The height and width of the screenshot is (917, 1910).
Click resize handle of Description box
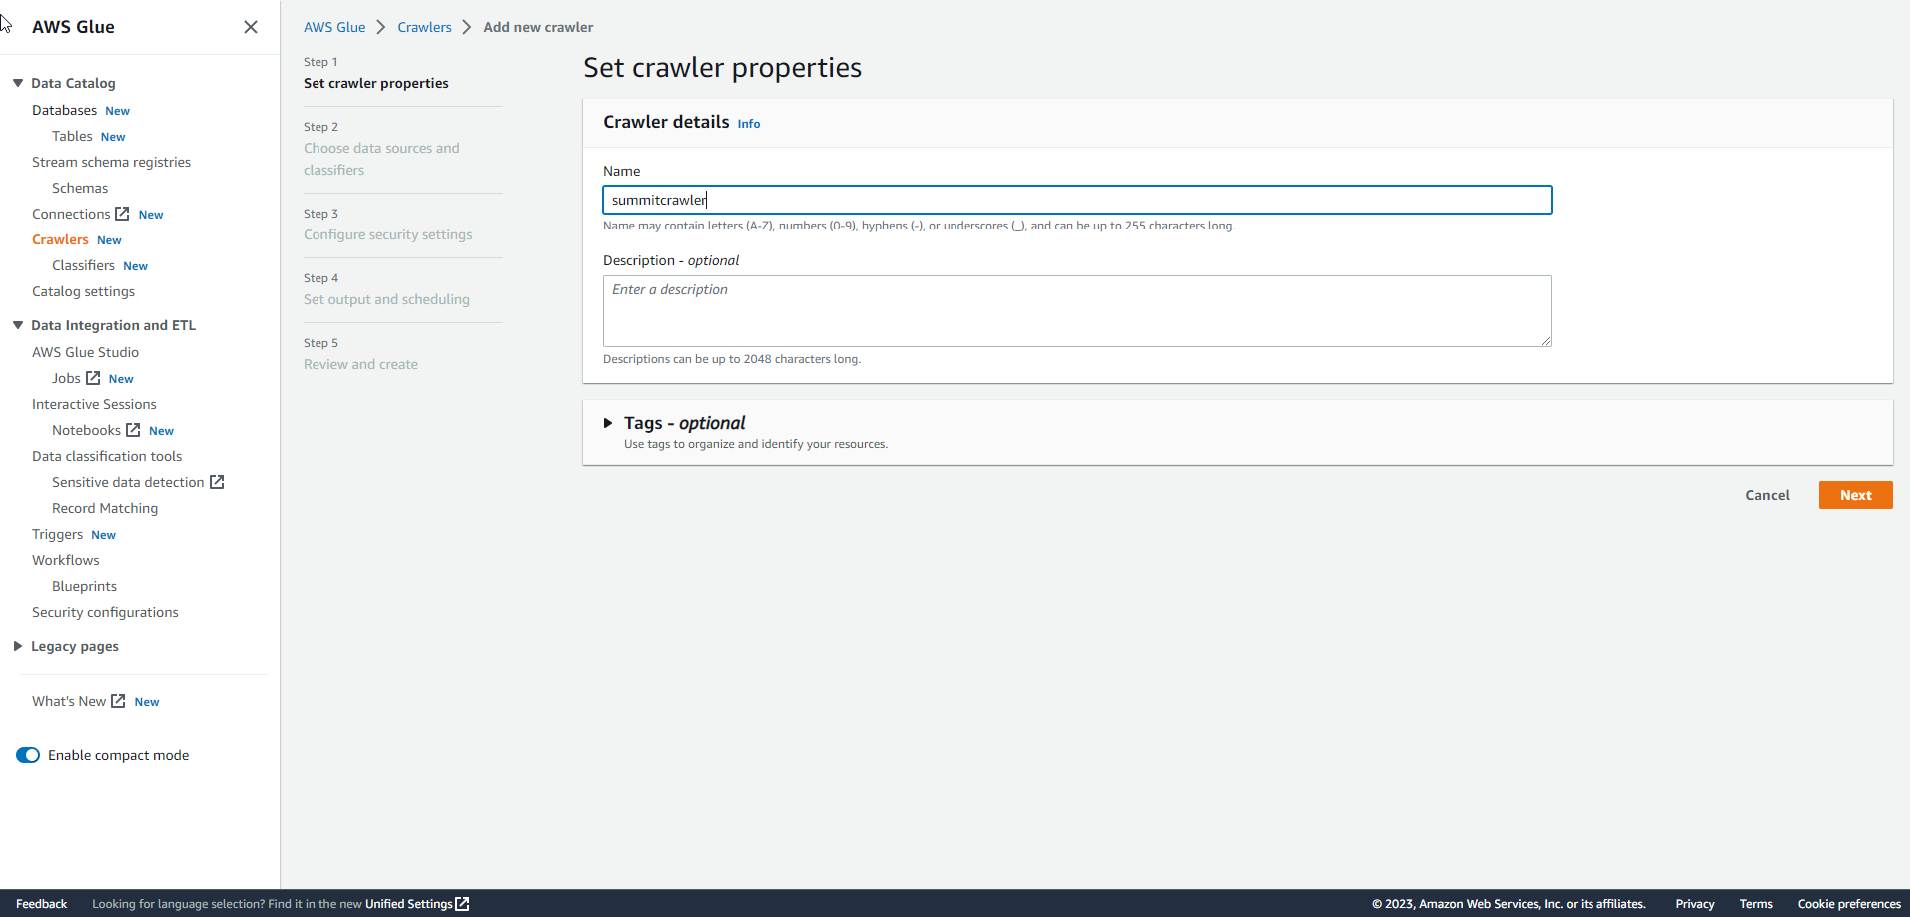[x=1546, y=341]
